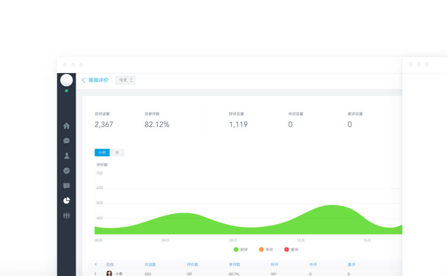The height and width of the screenshot is (276, 447).
Task: Open the home icon in sidebar
Action: point(67,126)
